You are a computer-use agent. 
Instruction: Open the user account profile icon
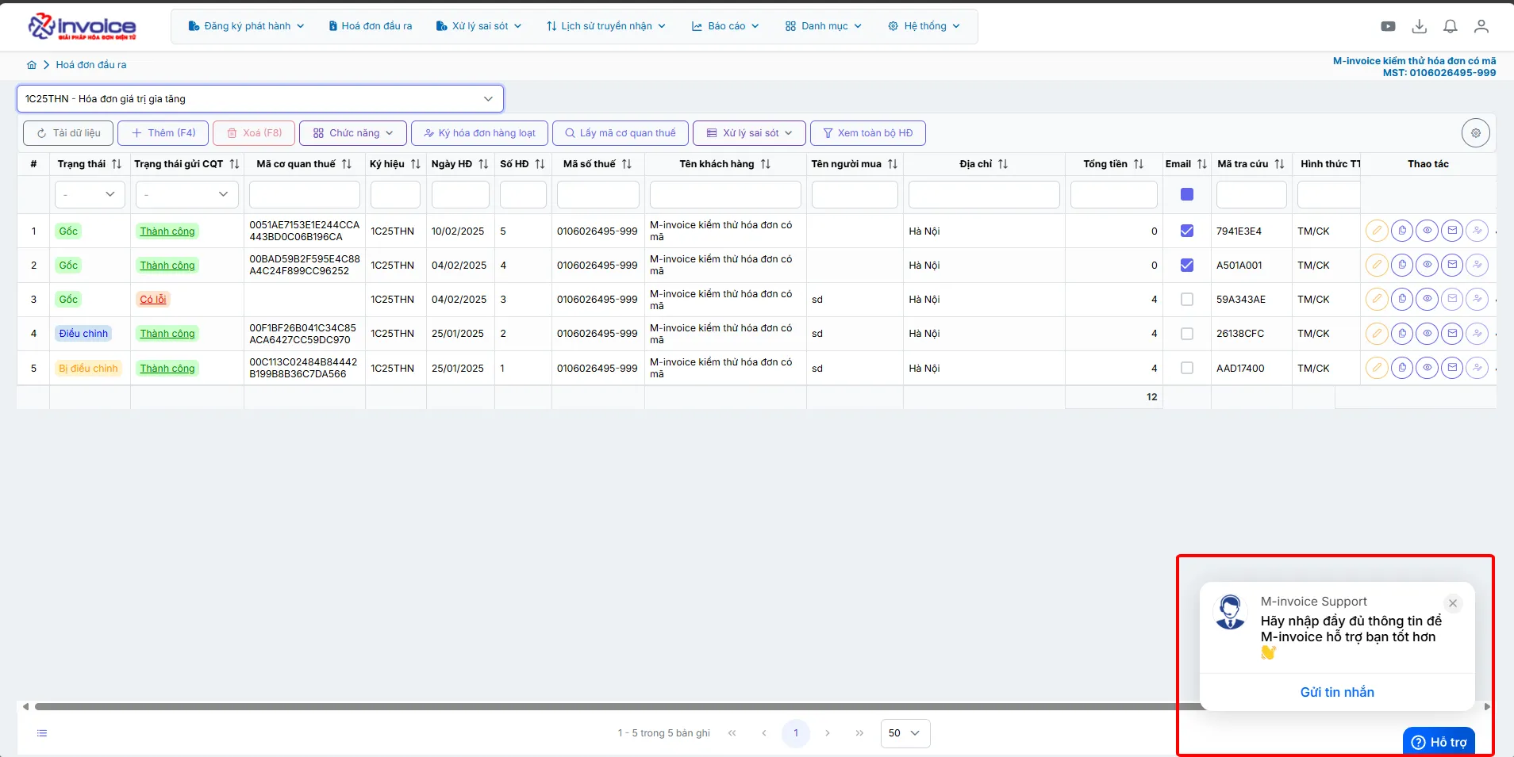tap(1481, 26)
